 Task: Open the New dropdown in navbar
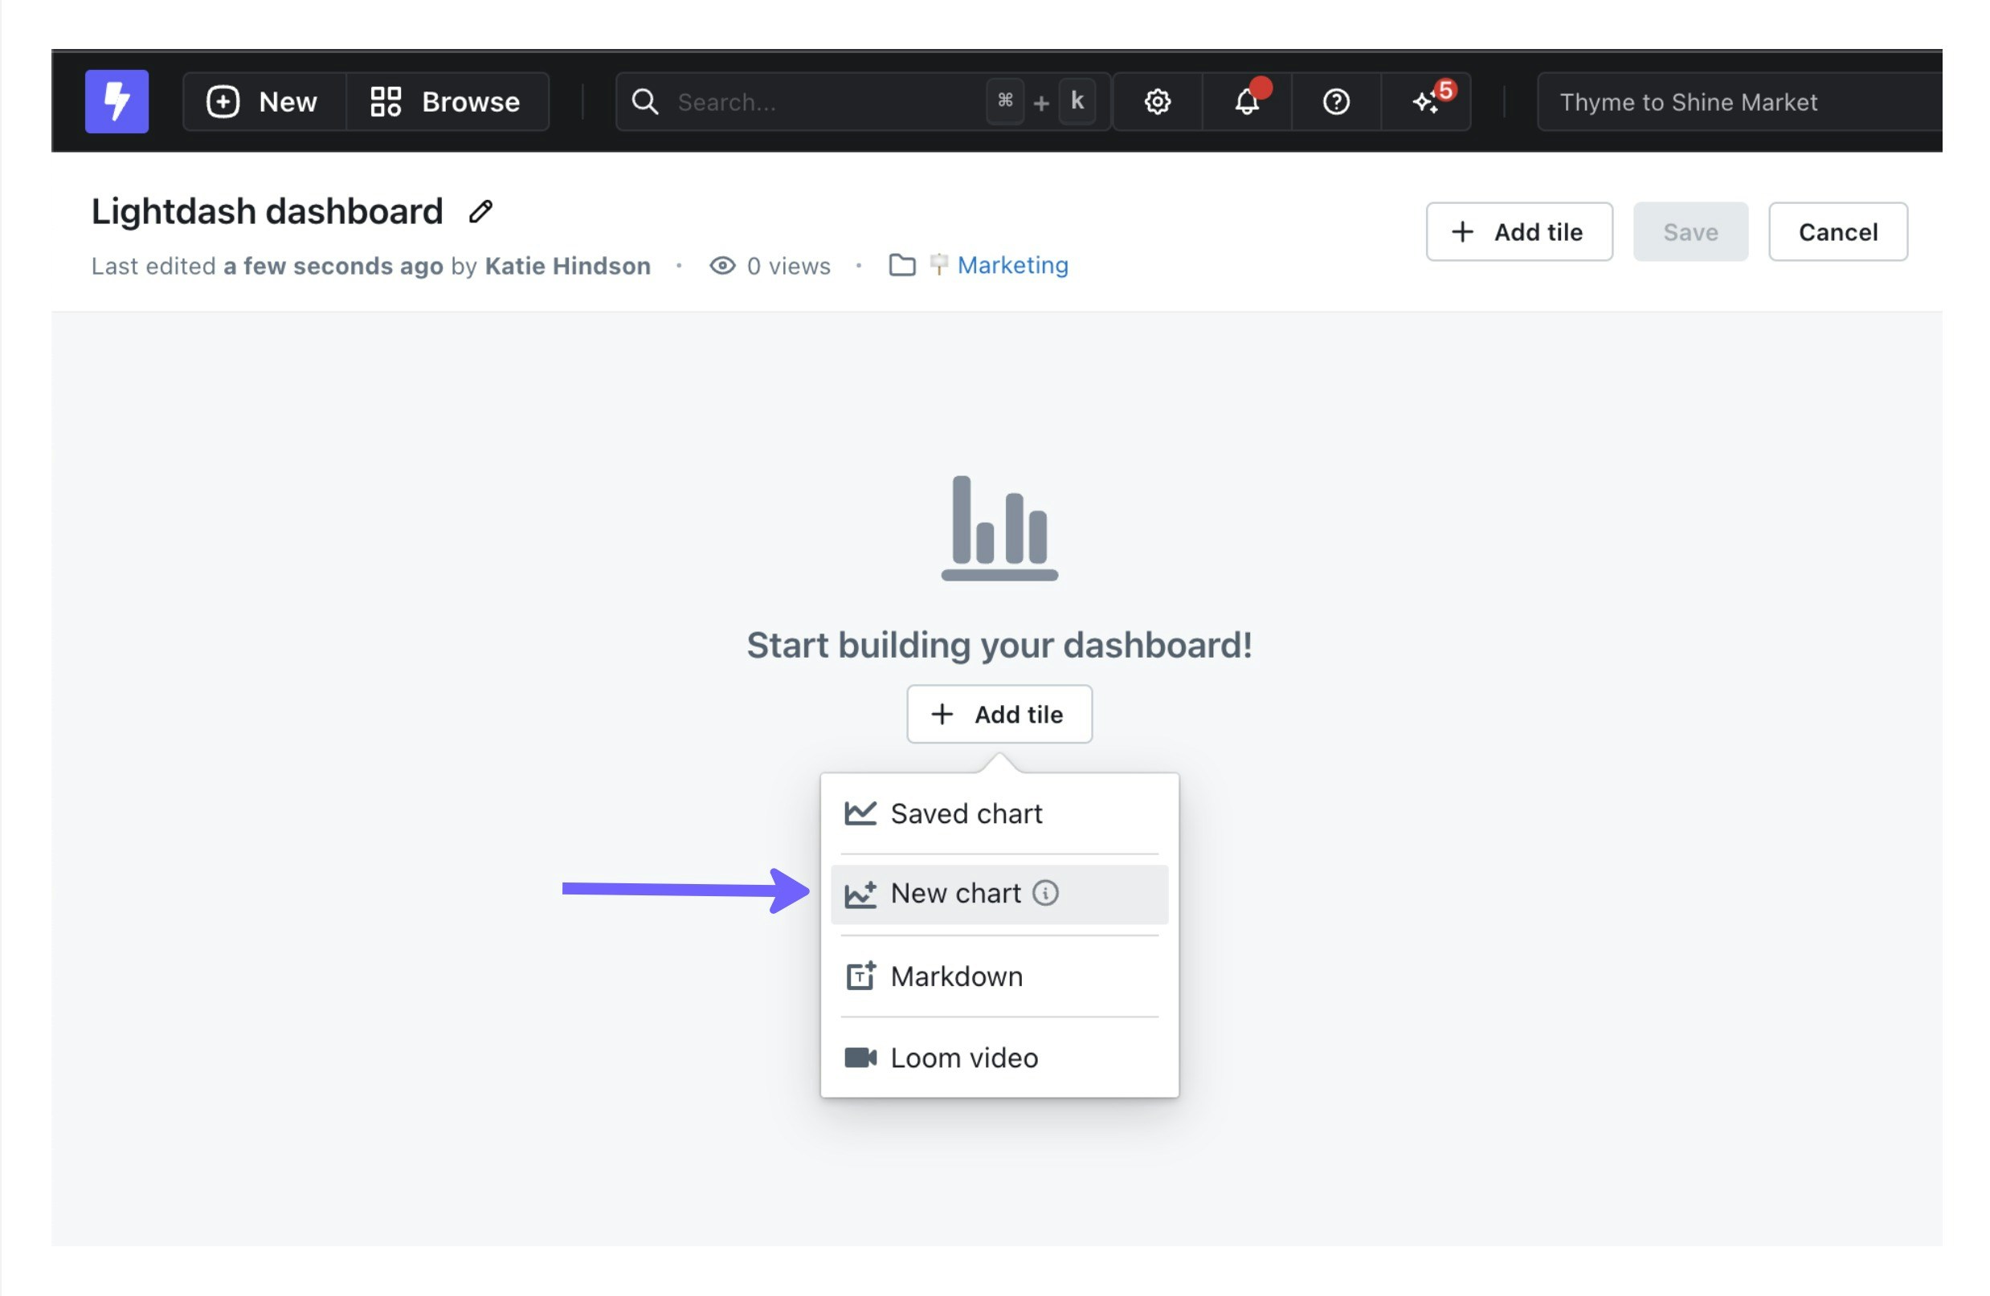tap(264, 102)
